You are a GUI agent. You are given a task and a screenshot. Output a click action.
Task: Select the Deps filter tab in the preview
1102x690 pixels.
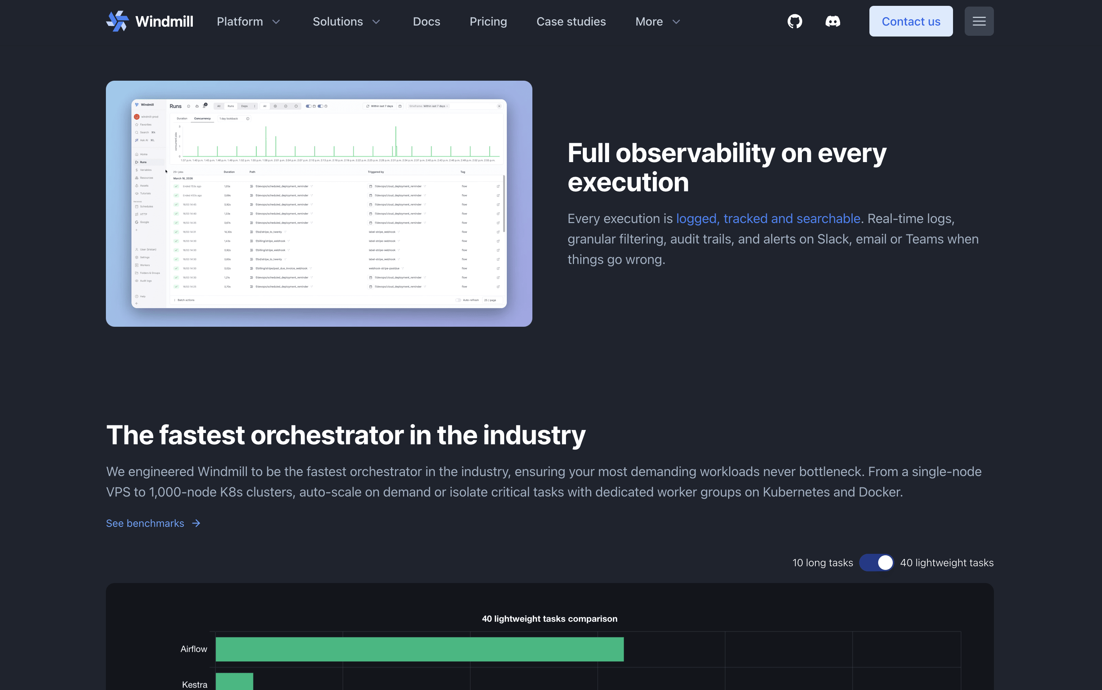(x=244, y=106)
